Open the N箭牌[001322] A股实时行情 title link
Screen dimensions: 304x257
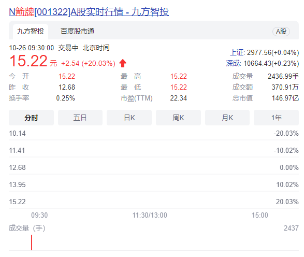89,11
